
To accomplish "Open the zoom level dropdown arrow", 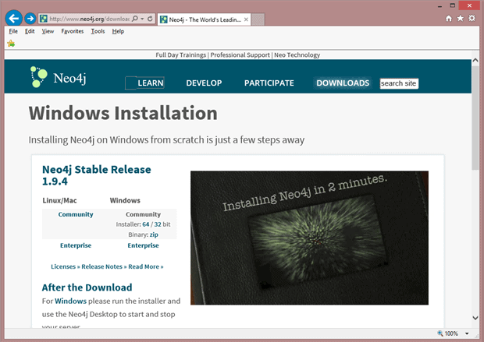I will [x=467, y=333].
